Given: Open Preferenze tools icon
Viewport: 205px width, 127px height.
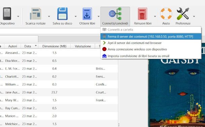Looking at the screenshot, I should pyautogui.click(x=183, y=14).
